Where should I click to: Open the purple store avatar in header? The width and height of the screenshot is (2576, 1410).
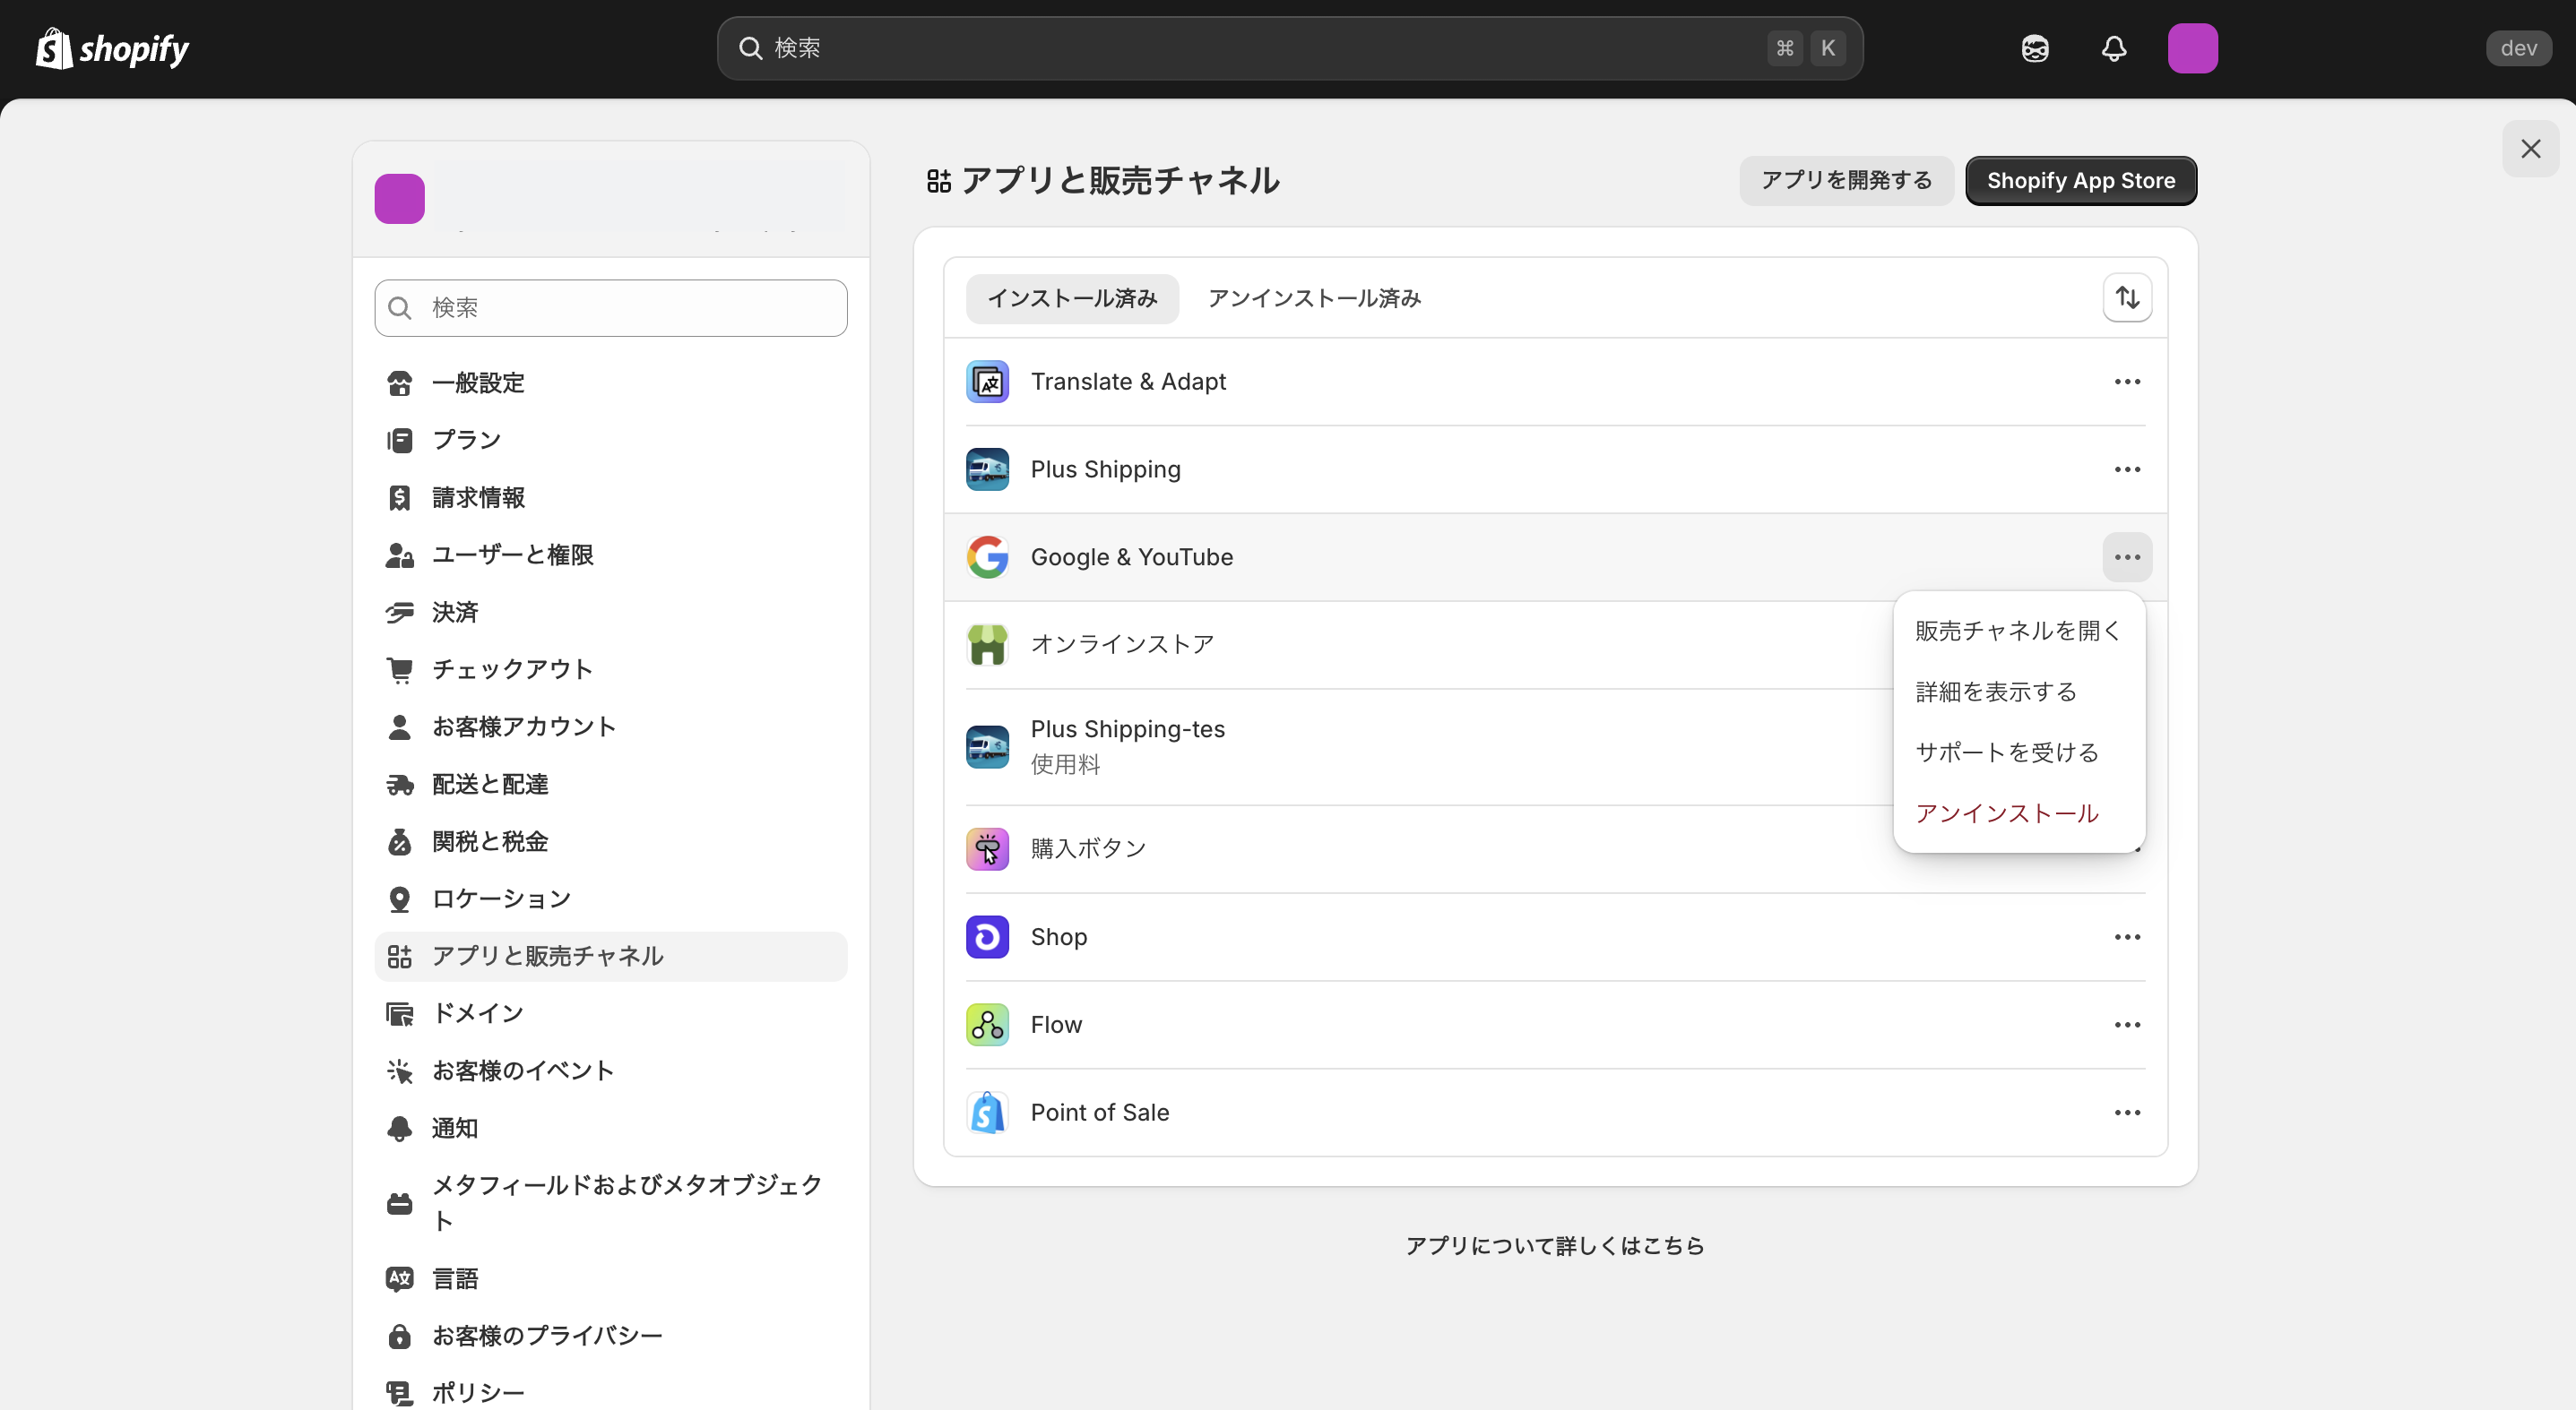tap(2192, 48)
